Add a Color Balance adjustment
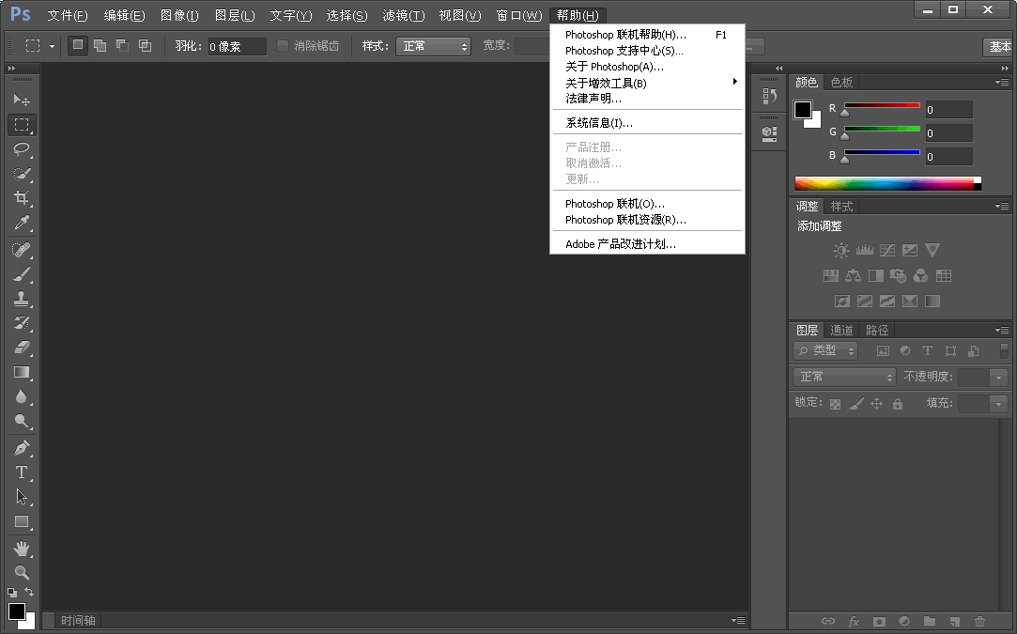The image size is (1017, 634). [x=853, y=276]
